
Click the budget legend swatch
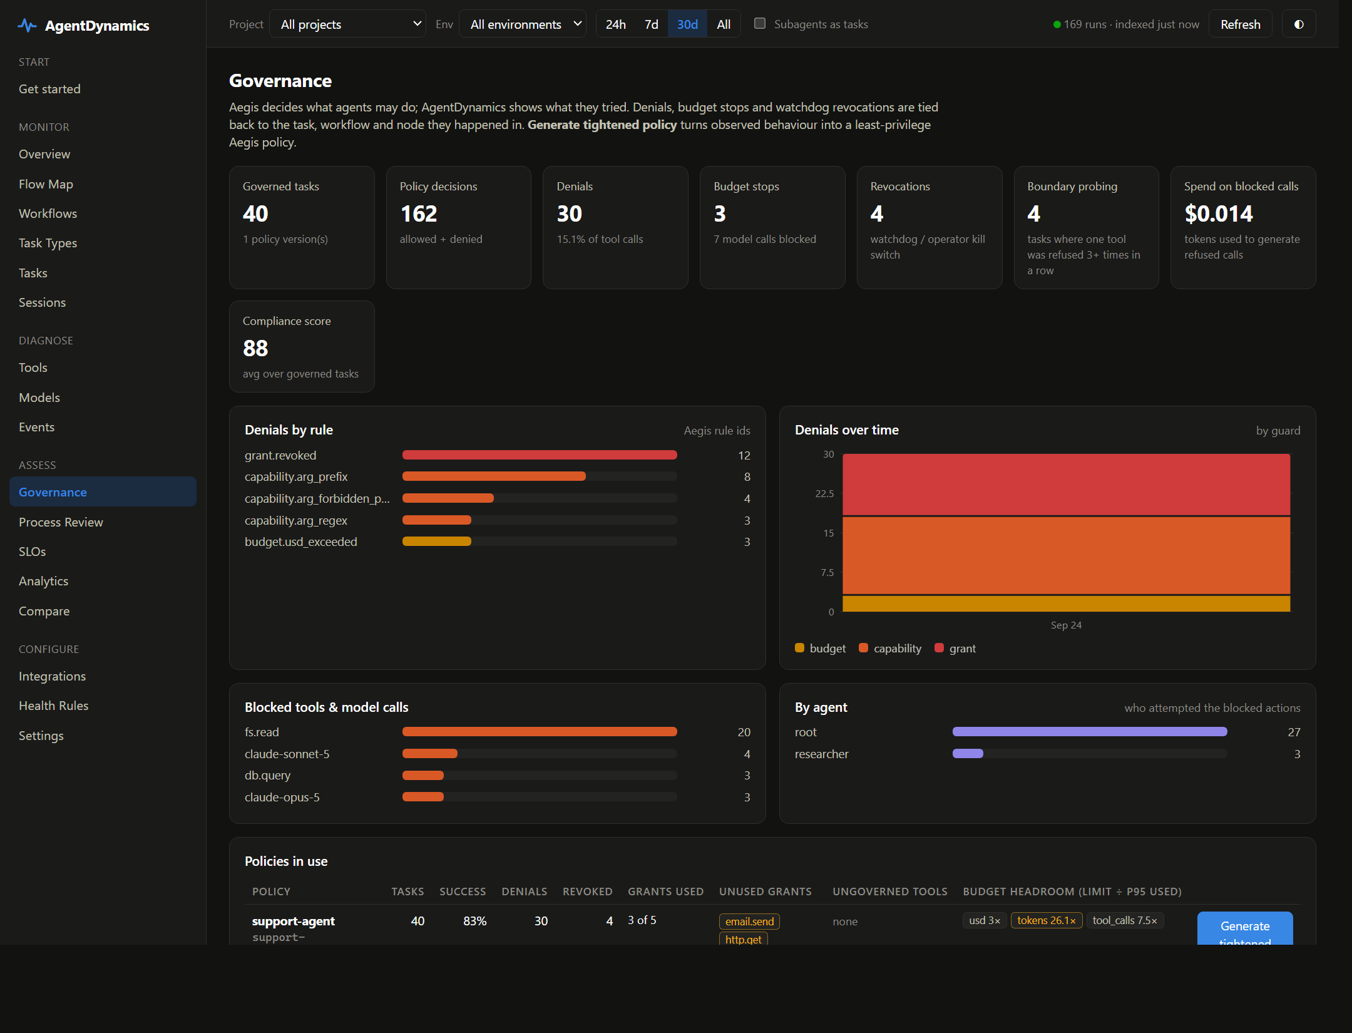tap(799, 648)
